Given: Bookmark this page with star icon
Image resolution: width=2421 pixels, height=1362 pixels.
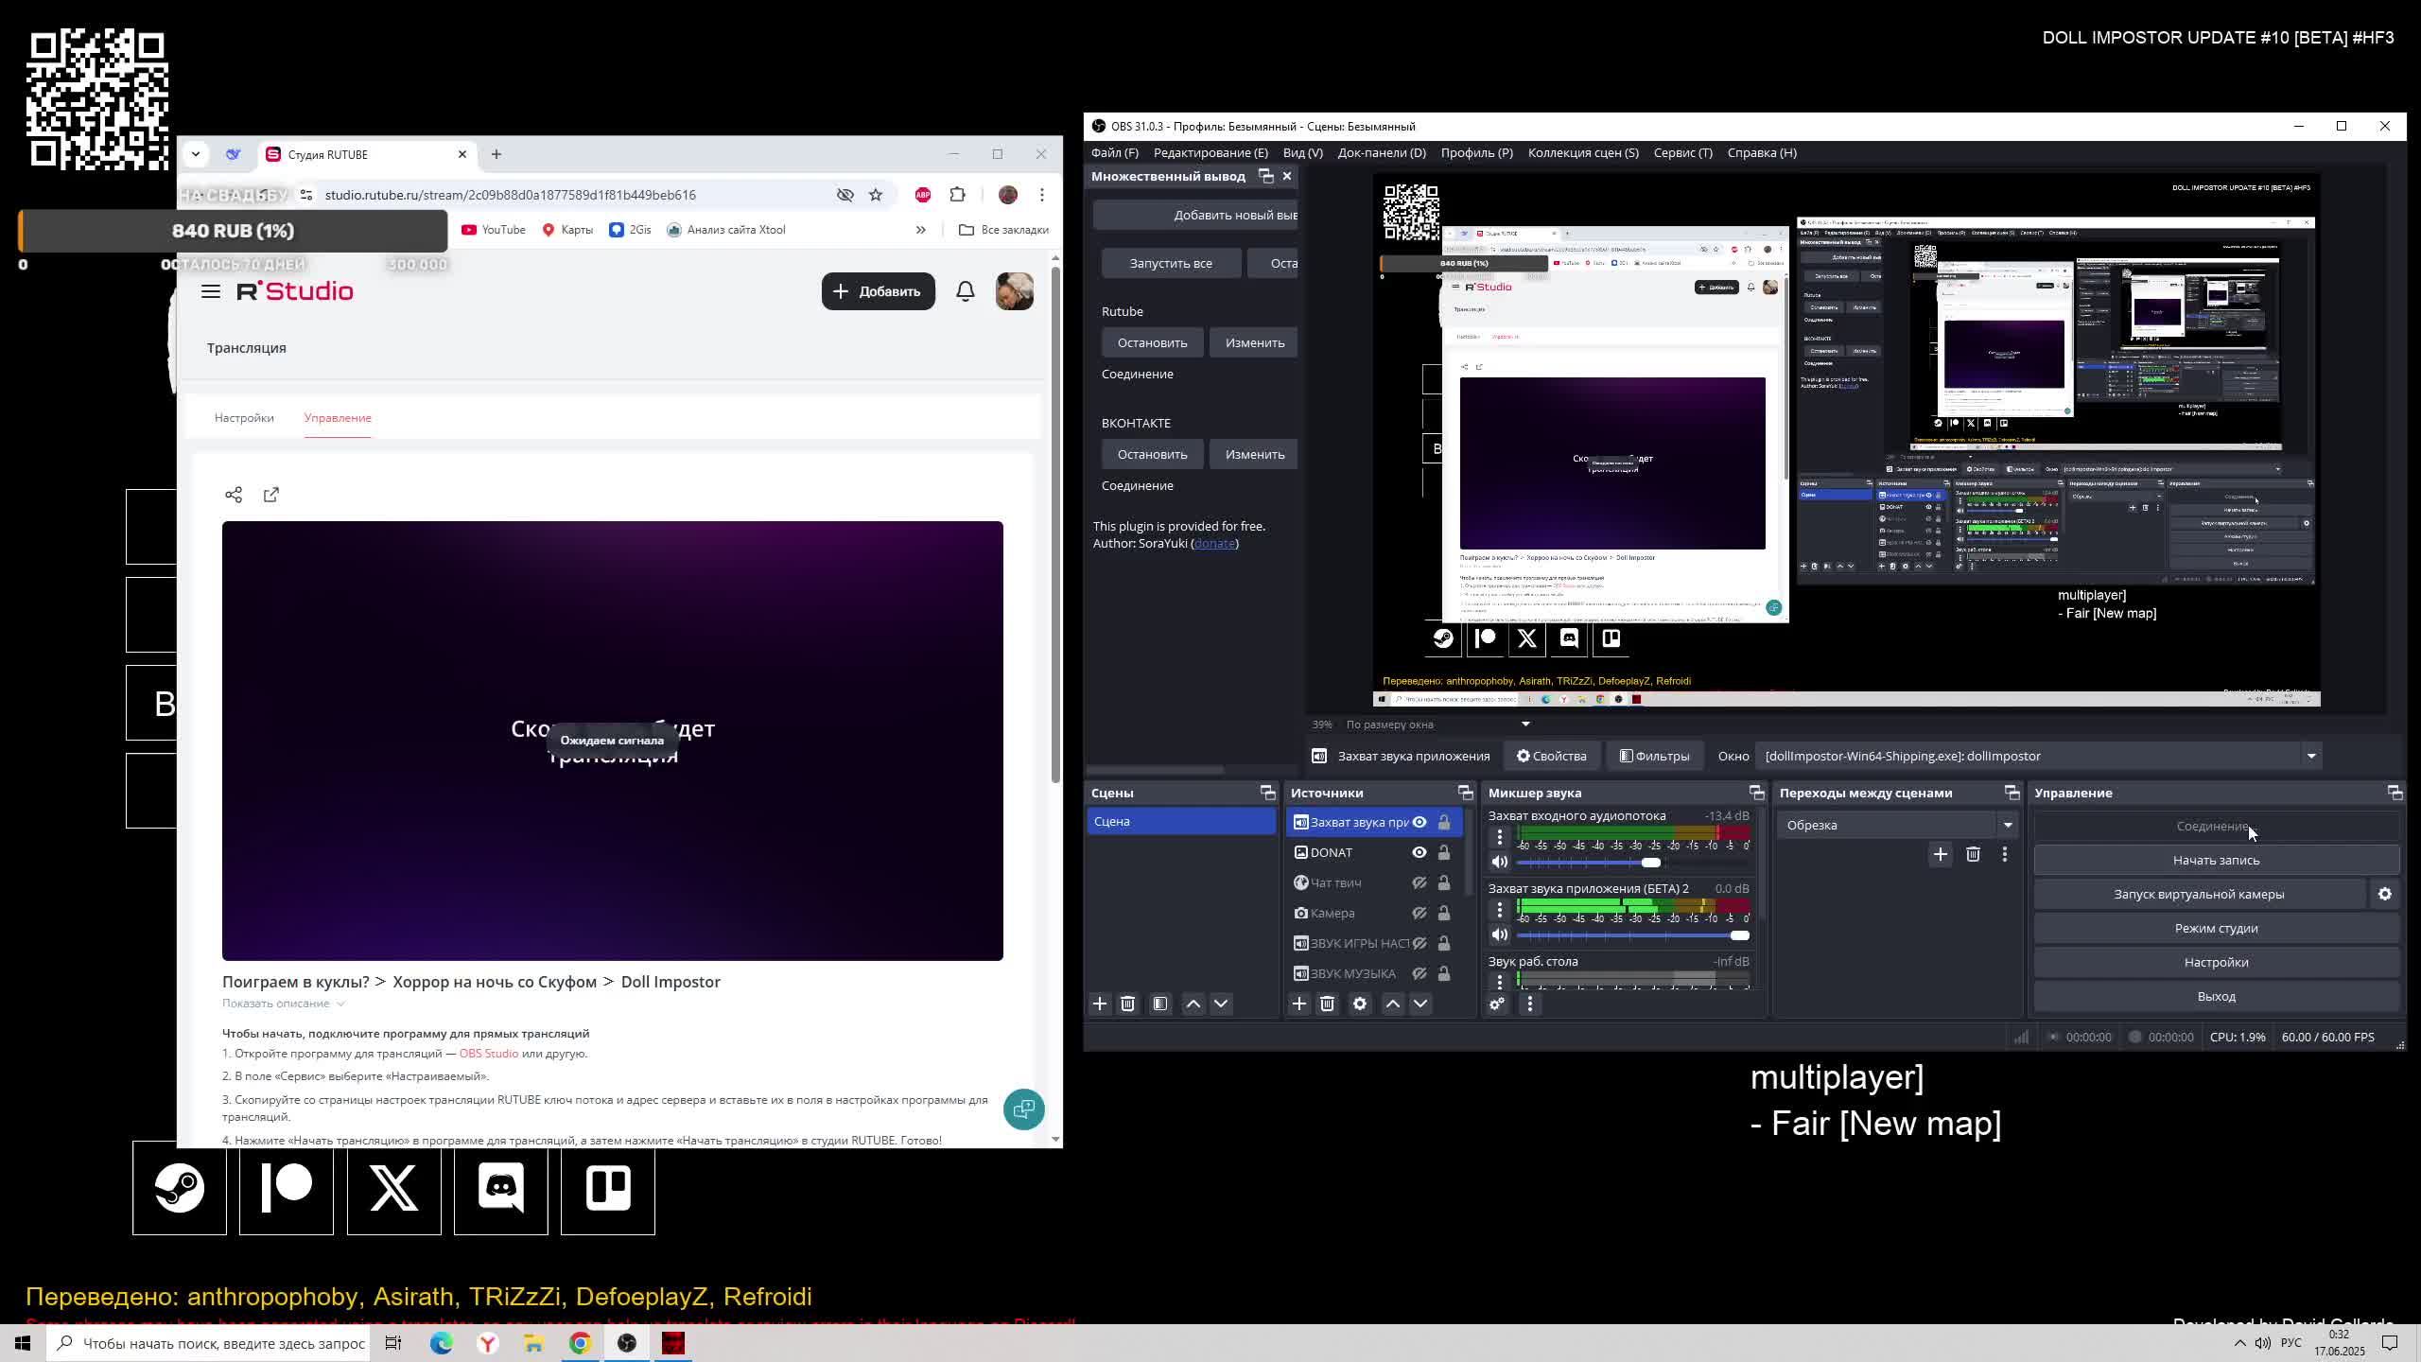Looking at the screenshot, I should point(876,195).
